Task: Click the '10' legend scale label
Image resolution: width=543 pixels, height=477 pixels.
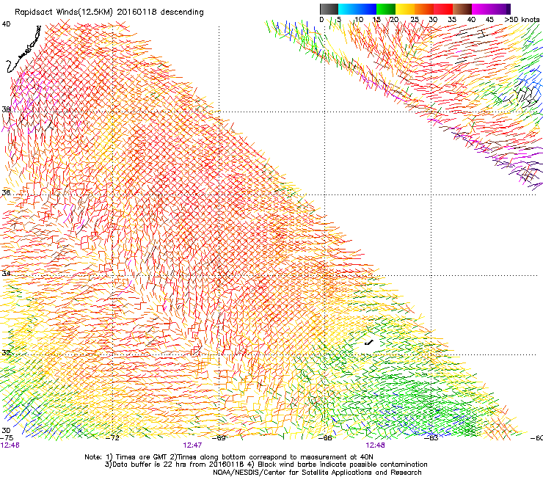Action: coord(359,20)
